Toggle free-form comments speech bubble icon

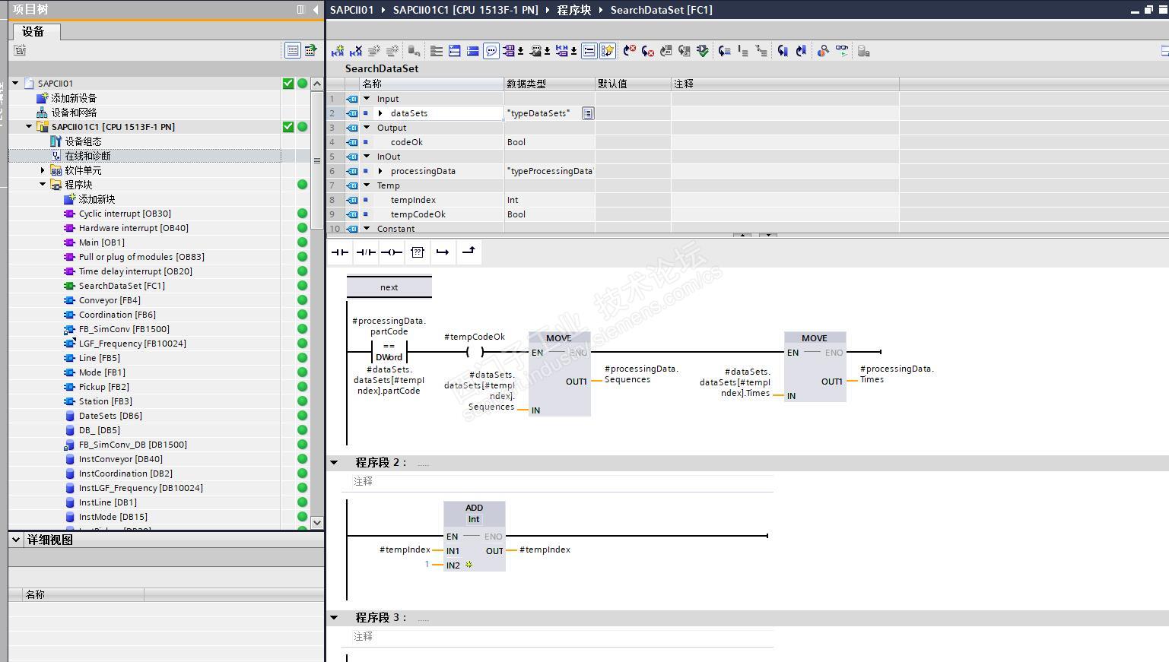pos(491,51)
